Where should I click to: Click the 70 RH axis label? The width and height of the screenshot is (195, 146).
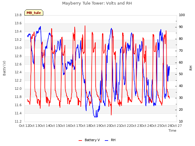tap(181, 51)
